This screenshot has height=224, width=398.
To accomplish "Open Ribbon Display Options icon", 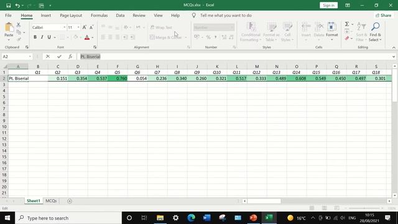I will (348, 6).
